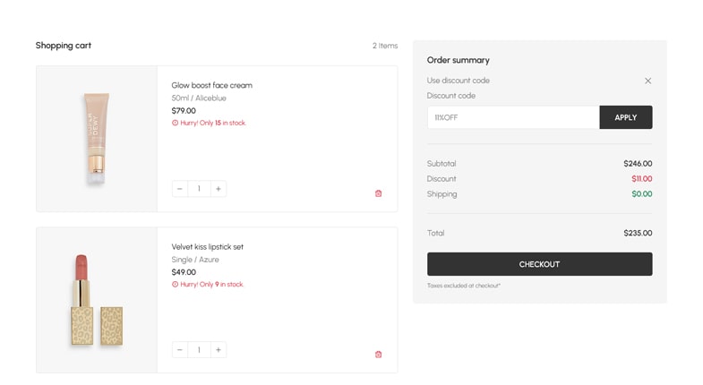Click the Use discount code label
The image size is (703, 385).
pyautogui.click(x=458, y=81)
